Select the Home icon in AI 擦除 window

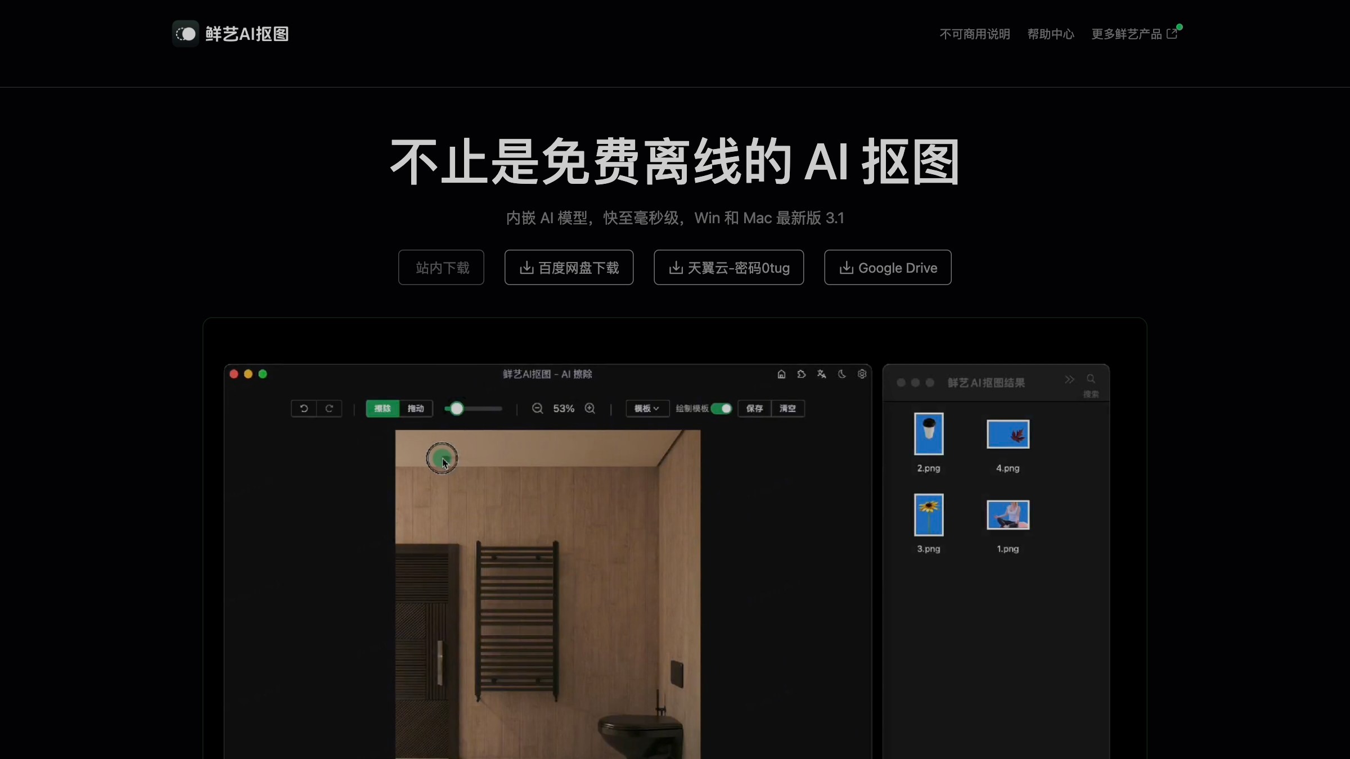point(781,374)
